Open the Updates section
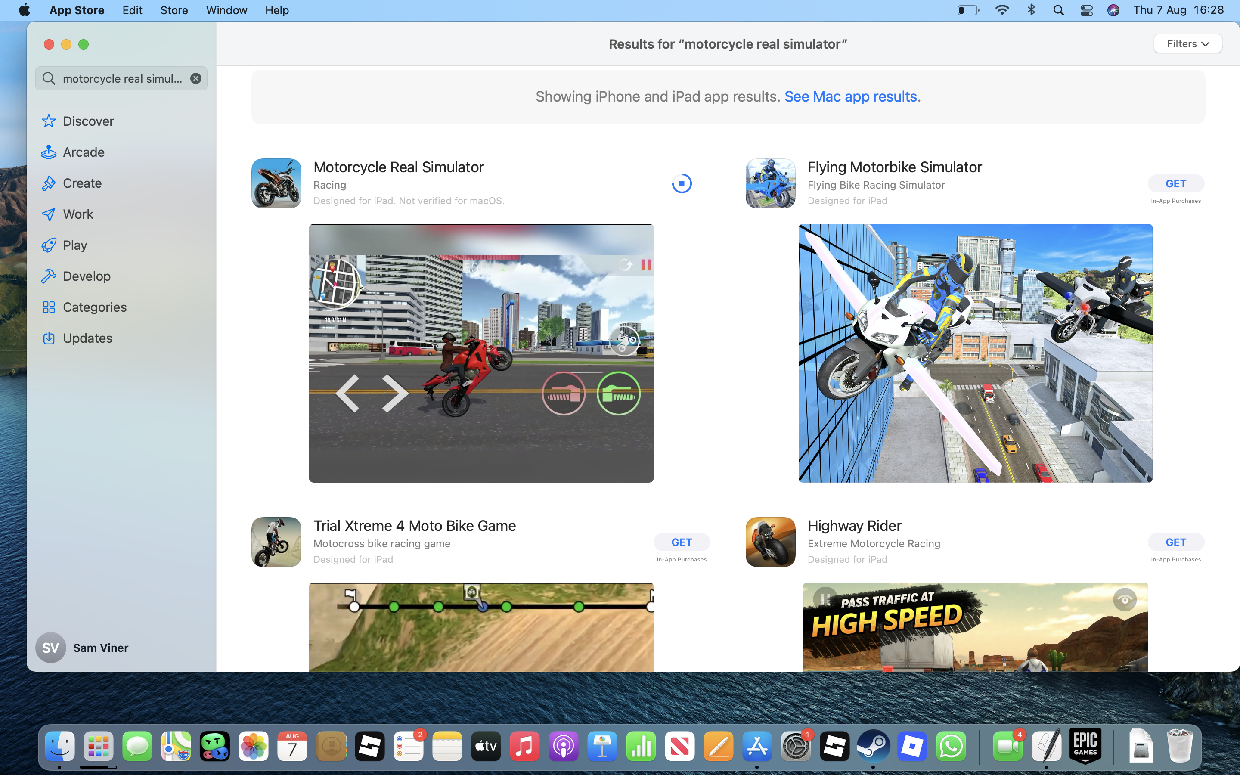This screenshot has width=1240, height=775. point(121,338)
